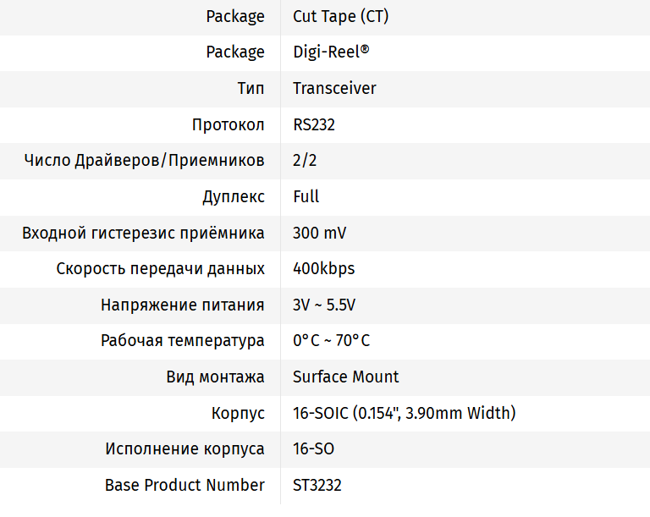Click the 'Digi-Reel®' package value
650x517 pixels.
click(x=331, y=52)
